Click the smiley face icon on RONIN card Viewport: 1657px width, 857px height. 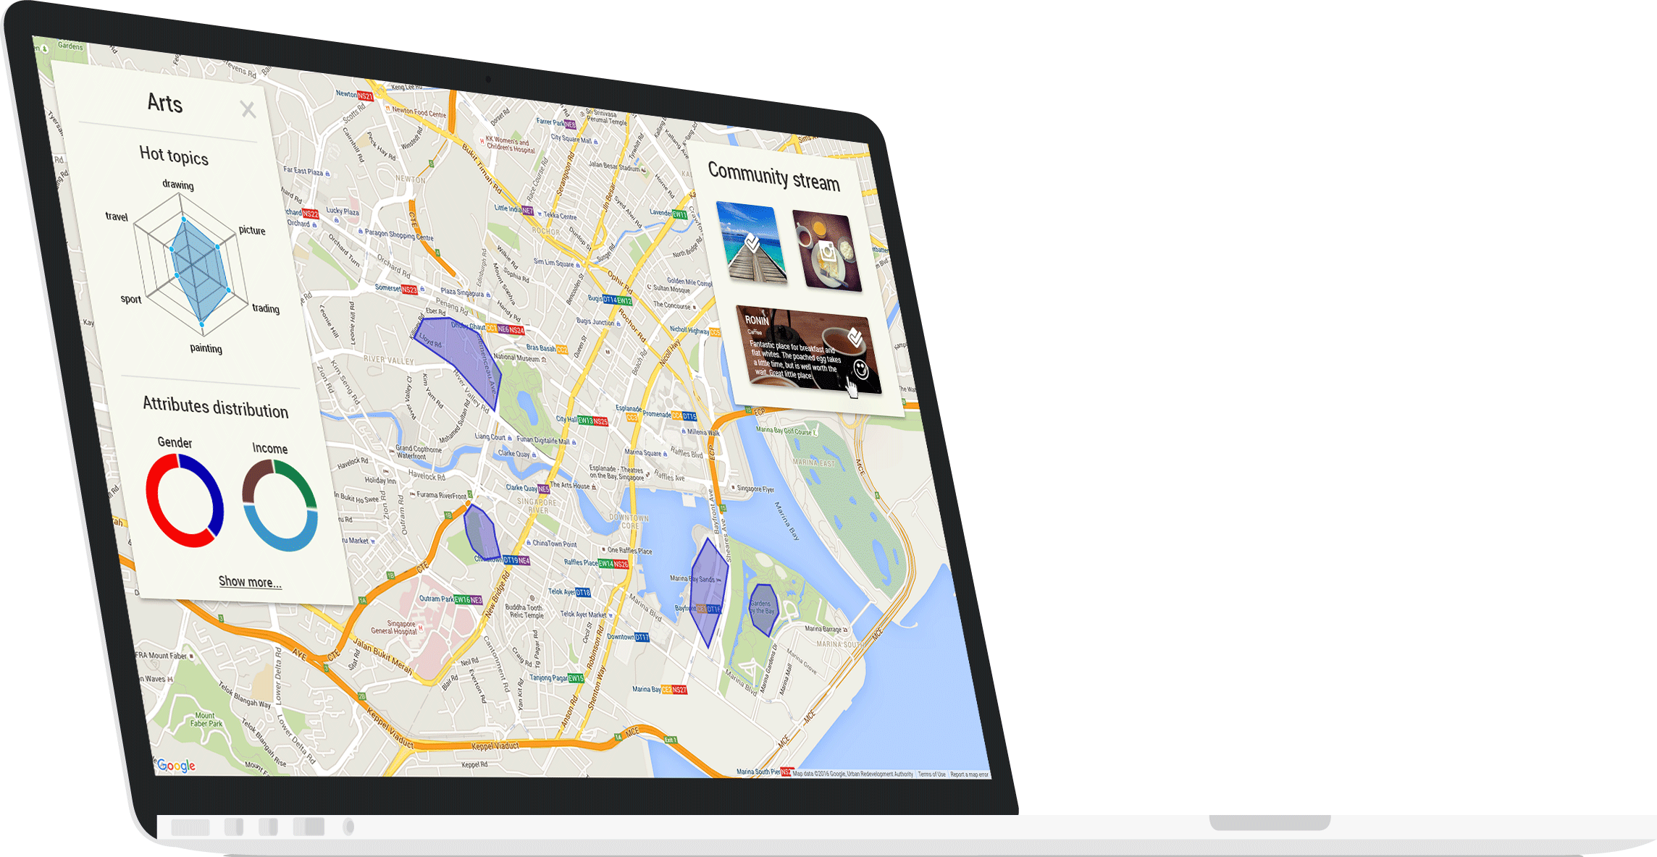pyautogui.click(x=861, y=369)
